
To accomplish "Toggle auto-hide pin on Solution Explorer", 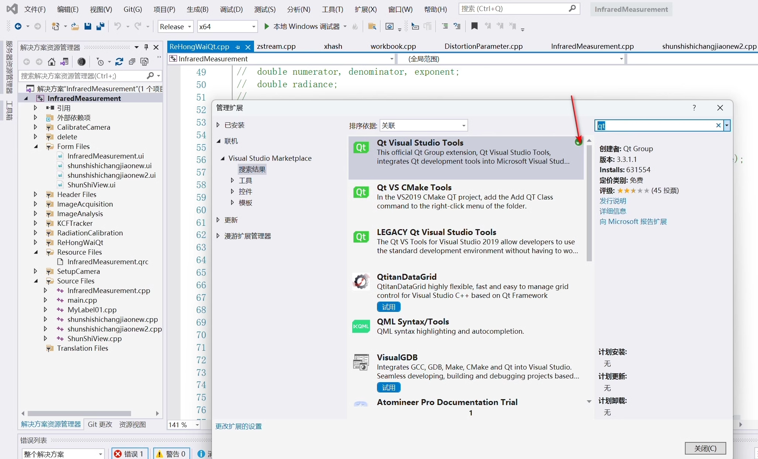I will (x=146, y=47).
